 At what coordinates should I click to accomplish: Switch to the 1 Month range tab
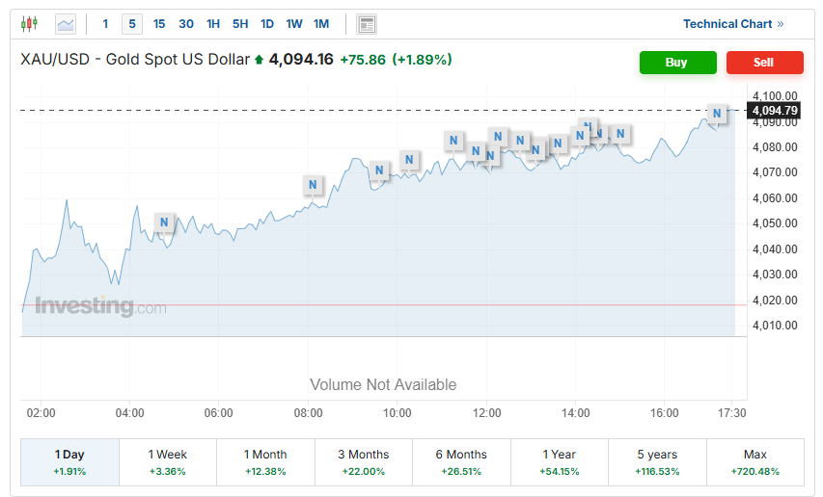(x=265, y=461)
